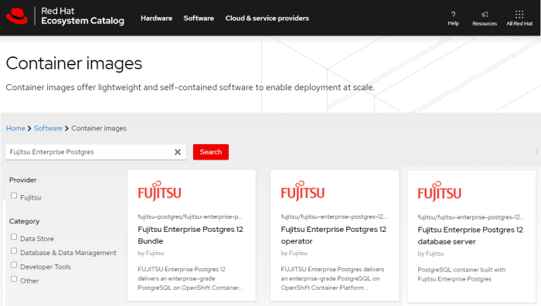This screenshot has height=306, width=541.
Task: Click the Red Hat fedora logo
Action: (16, 16)
